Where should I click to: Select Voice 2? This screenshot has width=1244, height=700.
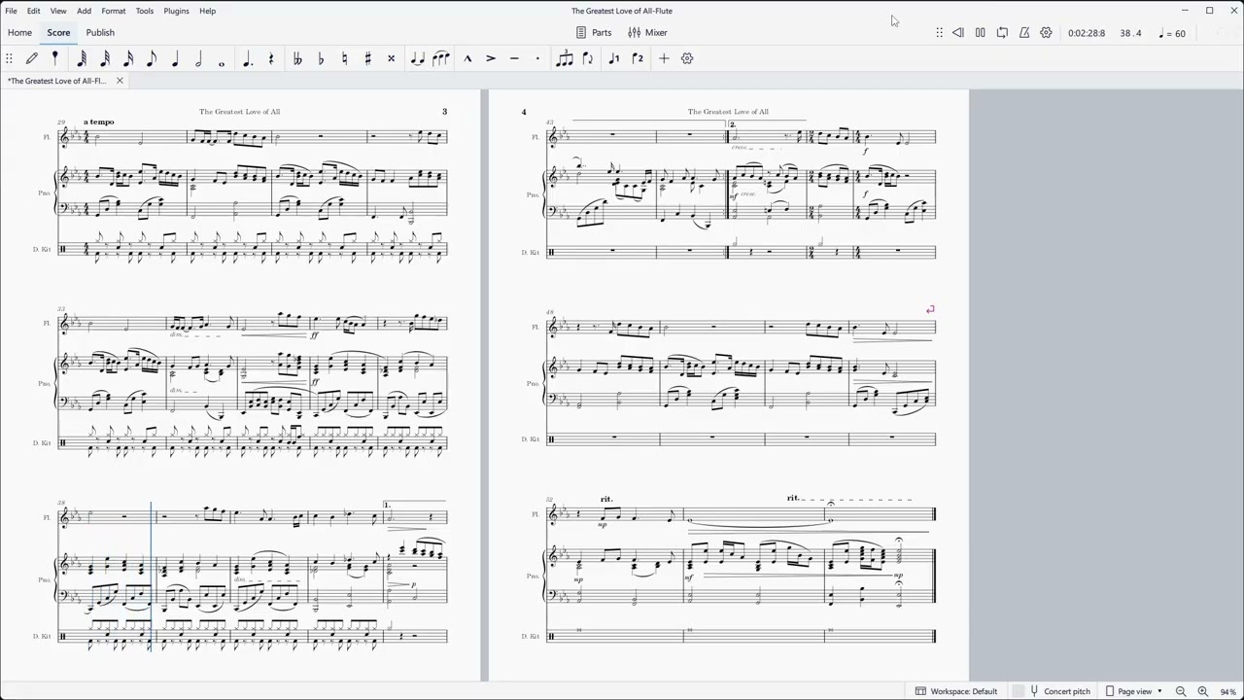637,58
